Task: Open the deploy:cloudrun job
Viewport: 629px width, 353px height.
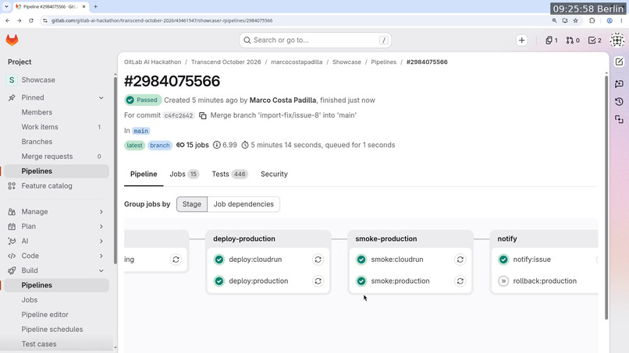Action: click(255, 259)
